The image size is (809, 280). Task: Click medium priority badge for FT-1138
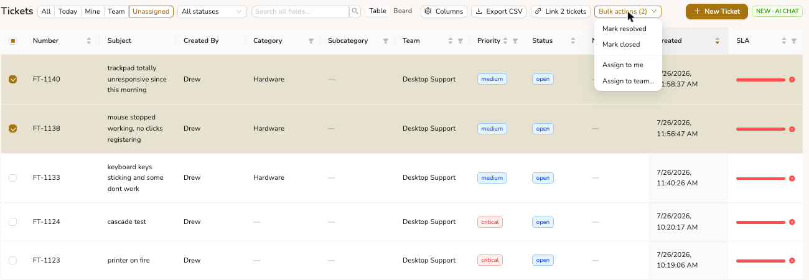tap(492, 129)
